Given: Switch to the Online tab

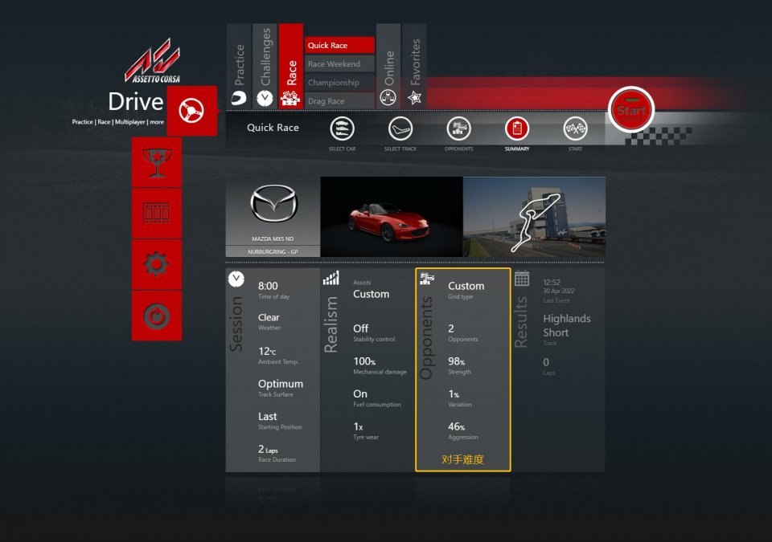Looking at the screenshot, I should 388,65.
